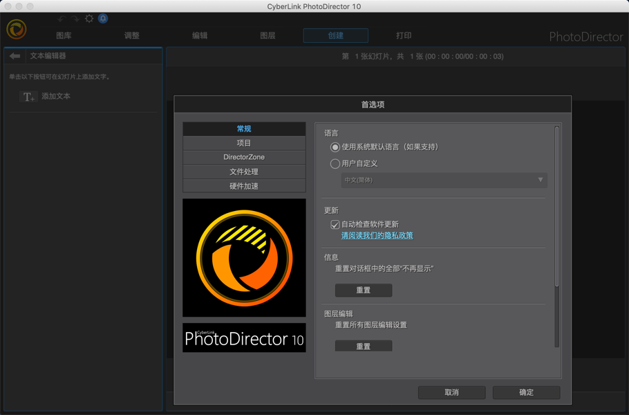Open the 硬件加速 preferences category
Image resolution: width=629 pixels, height=415 pixels.
coord(244,185)
